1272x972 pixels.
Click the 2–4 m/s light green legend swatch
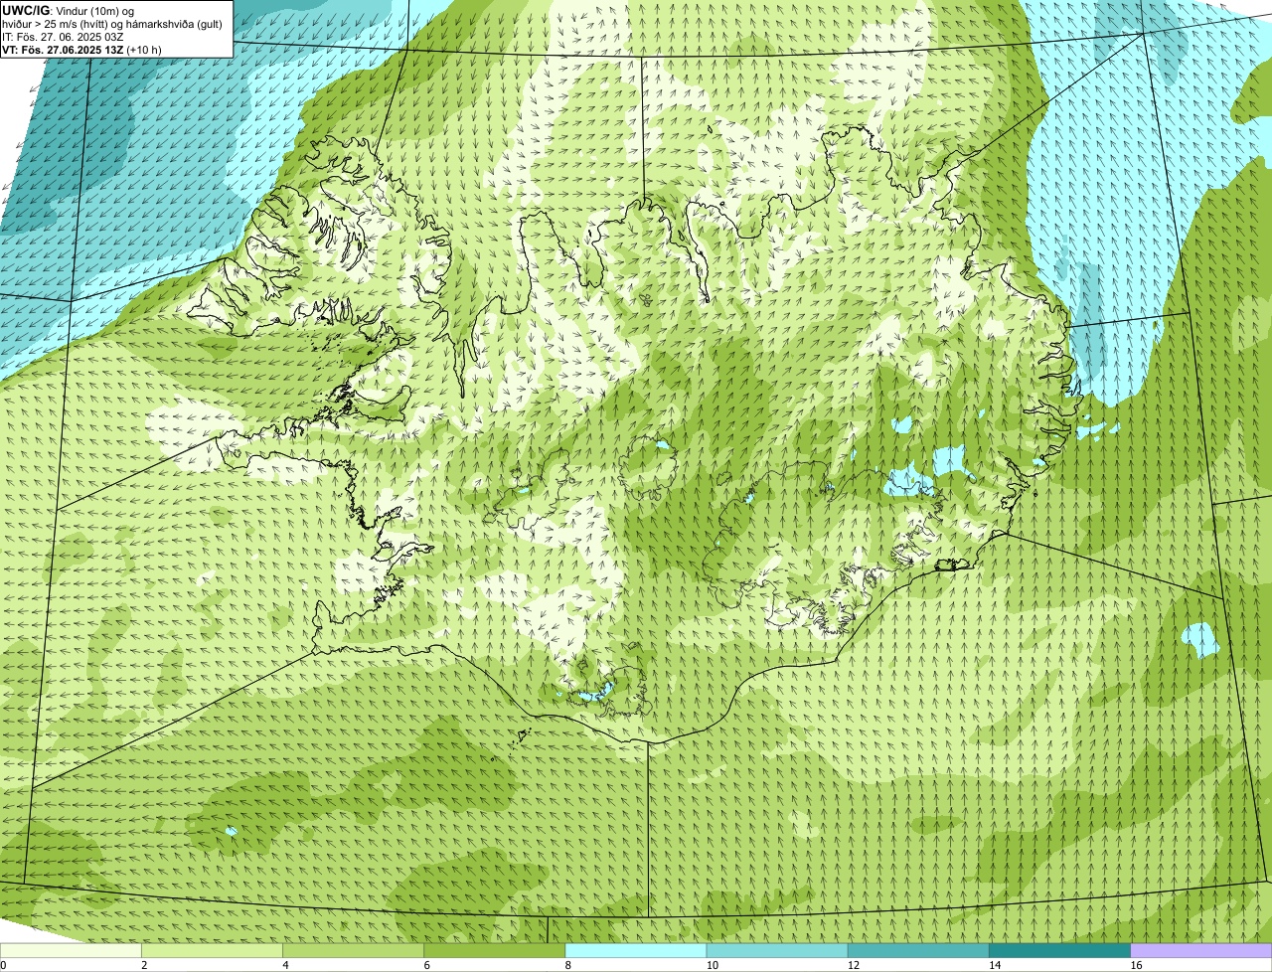point(214,950)
